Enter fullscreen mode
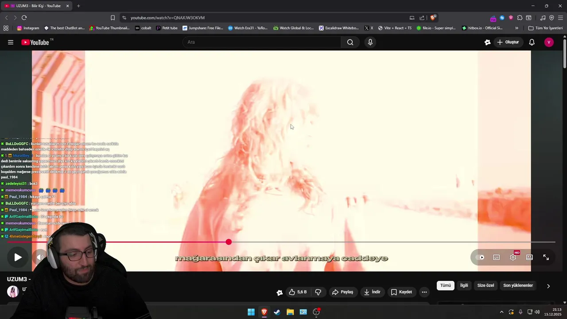The width and height of the screenshot is (567, 319). click(546, 257)
